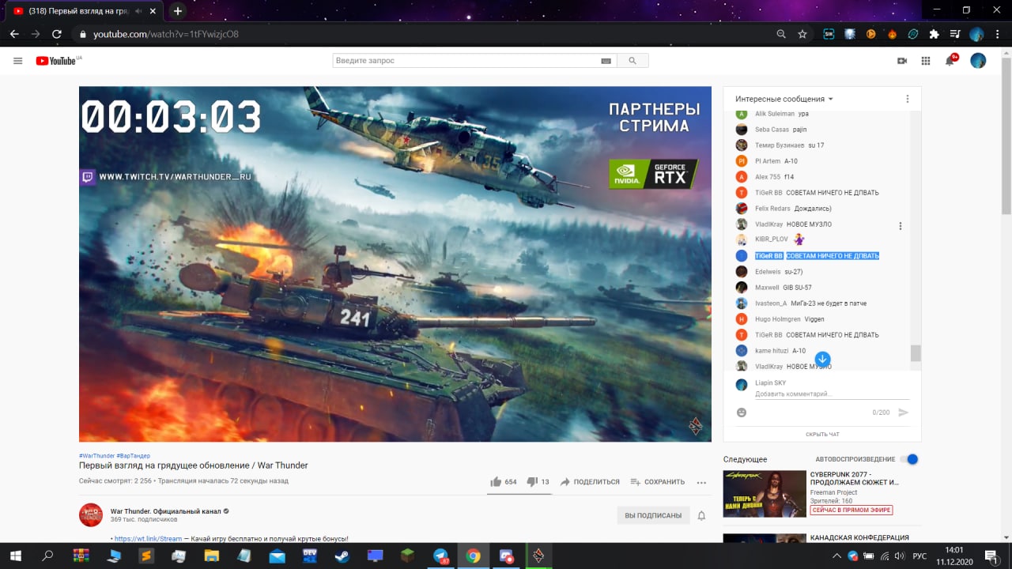The height and width of the screenshot is (569, 1012).
Task: Open the YouTube account avatar menu
Action: pos(978,61)
